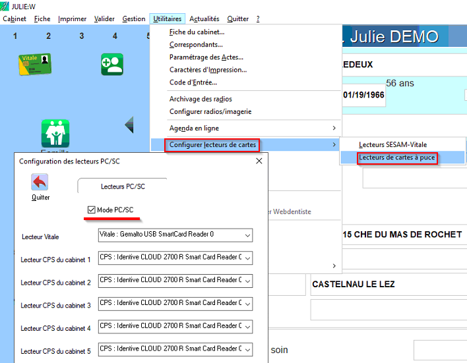Select Archivage des radios

pos(201,99)
